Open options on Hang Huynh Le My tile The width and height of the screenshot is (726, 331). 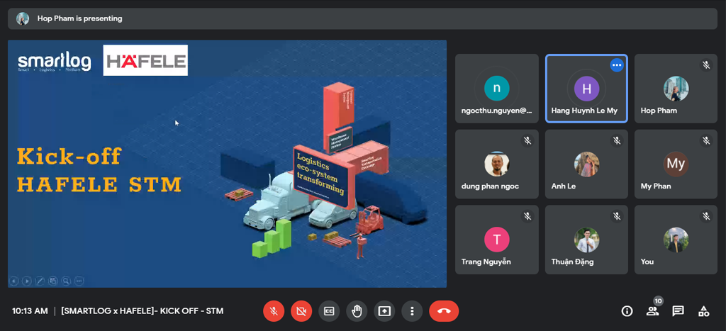coord(616,65)
